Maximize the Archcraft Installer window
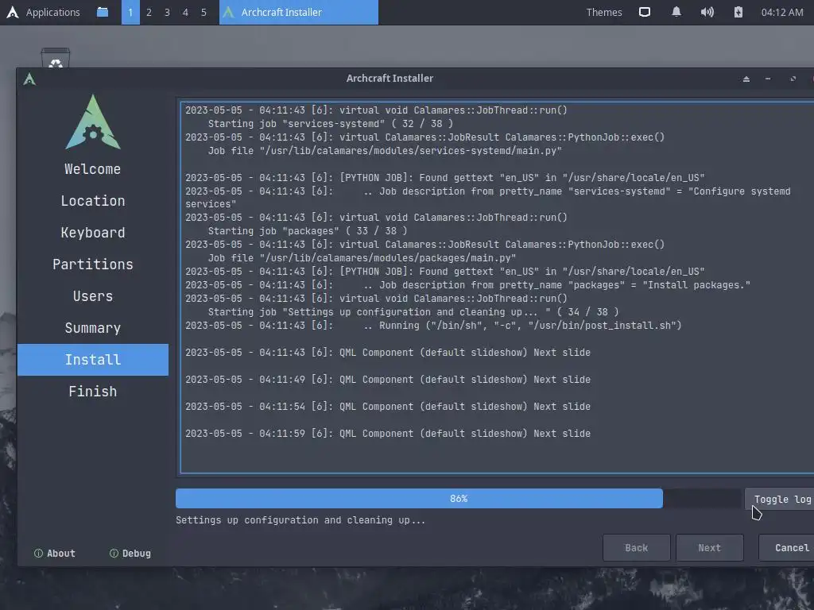Viewport: 814px width, 610px height. [x=793, y=79]
